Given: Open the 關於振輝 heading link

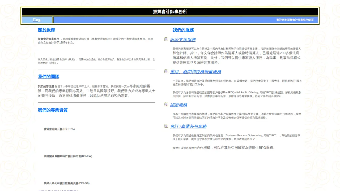Looking at the screenshot, I should tap(46, 30).
